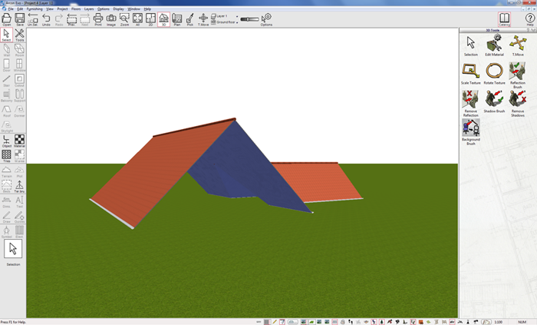The width and height of the screenshot is (537, 325).
Task: Open the View menu
Action: tap(50, 9)
